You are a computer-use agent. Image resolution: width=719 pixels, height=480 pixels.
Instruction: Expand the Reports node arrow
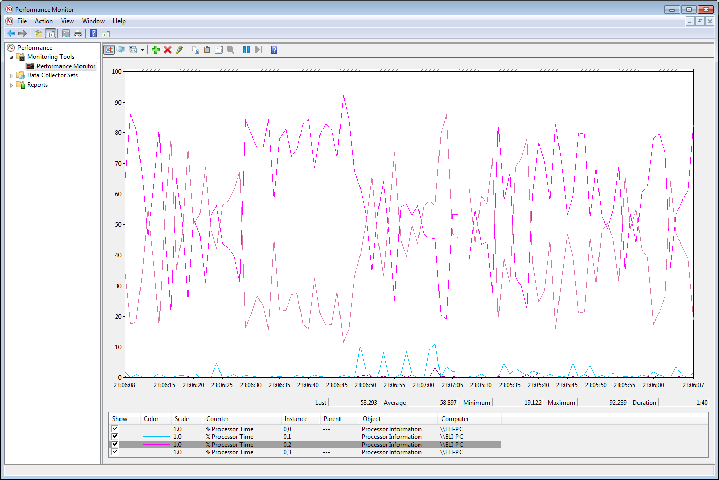pyautogui.click(x=11, y=85)
